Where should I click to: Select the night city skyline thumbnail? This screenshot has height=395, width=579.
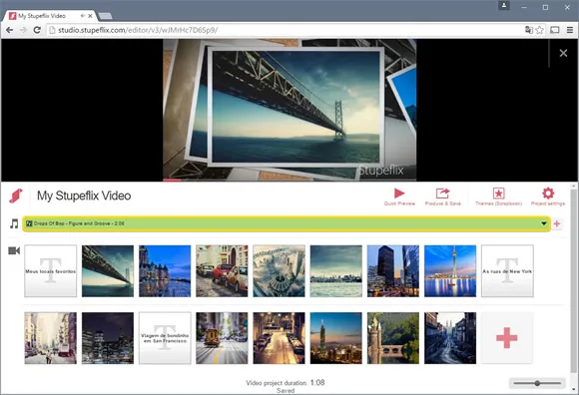[108, 338]
